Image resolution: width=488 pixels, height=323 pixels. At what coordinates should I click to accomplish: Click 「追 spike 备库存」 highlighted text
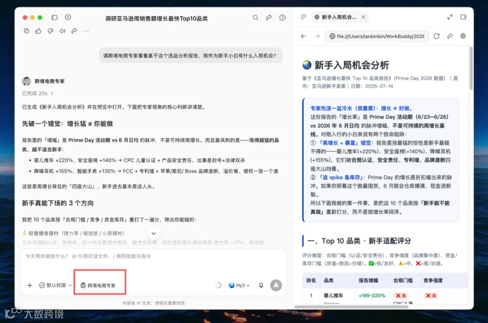(x=341, y=177)
